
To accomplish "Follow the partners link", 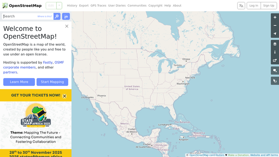I will coord(10,72).
